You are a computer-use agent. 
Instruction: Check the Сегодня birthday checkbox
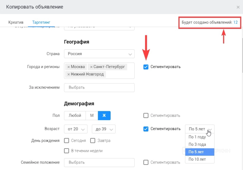tap(67, 140)
